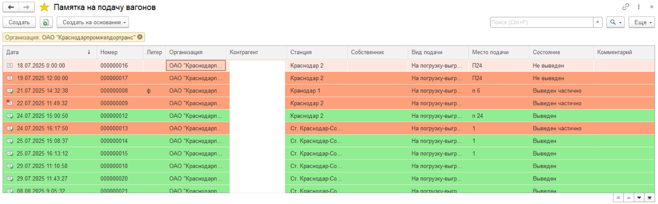Move up one row with the up arrow
Image resolution: width=658 pixels, height=204 pixels.
[629, 197]
